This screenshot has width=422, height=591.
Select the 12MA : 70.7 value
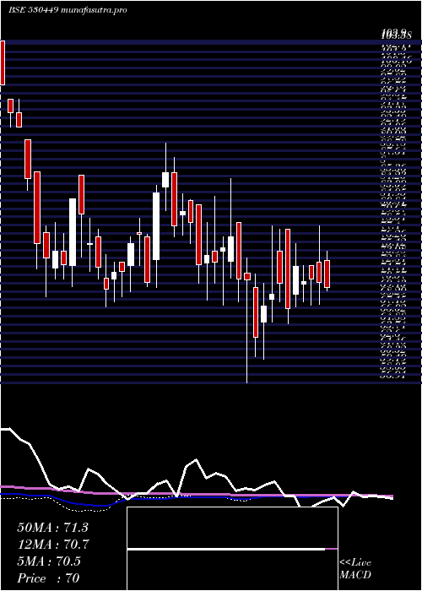click(x=53, y=545)
